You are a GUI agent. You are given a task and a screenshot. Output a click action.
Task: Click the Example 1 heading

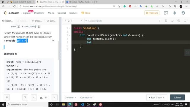[x=10, y=54]
